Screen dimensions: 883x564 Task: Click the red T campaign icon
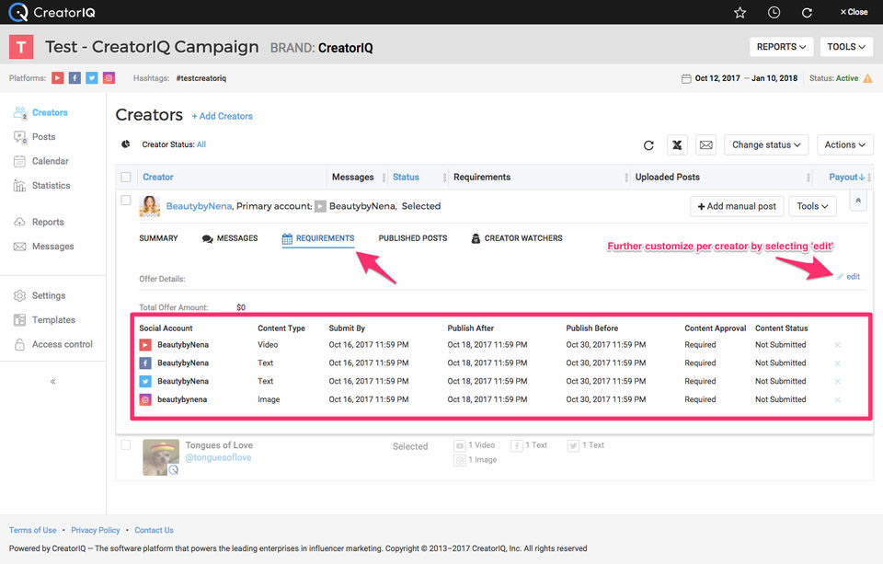tap(21, 47)
